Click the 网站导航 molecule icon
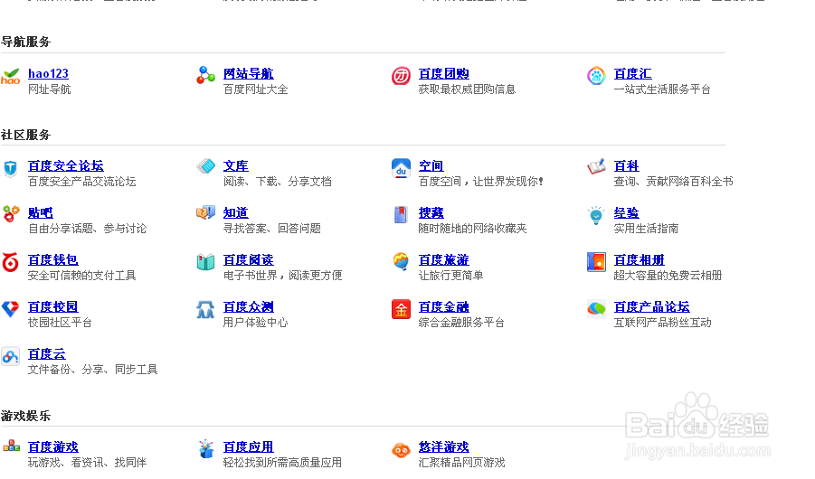815x479 pixels. 206,75
